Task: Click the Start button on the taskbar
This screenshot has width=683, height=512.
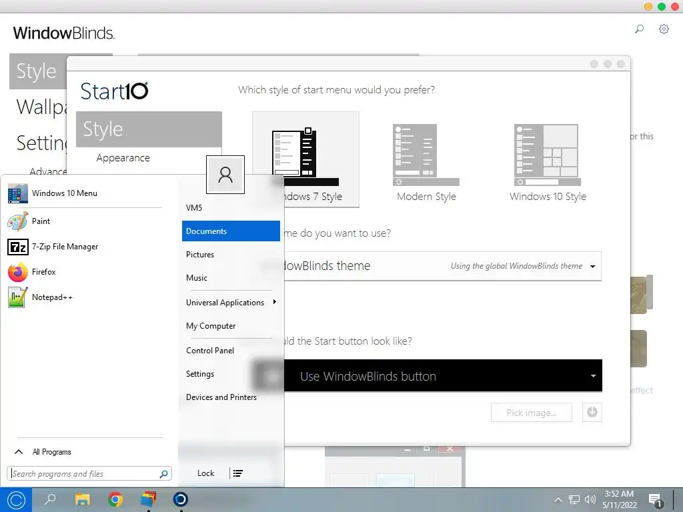Action: tap(16, 500)
